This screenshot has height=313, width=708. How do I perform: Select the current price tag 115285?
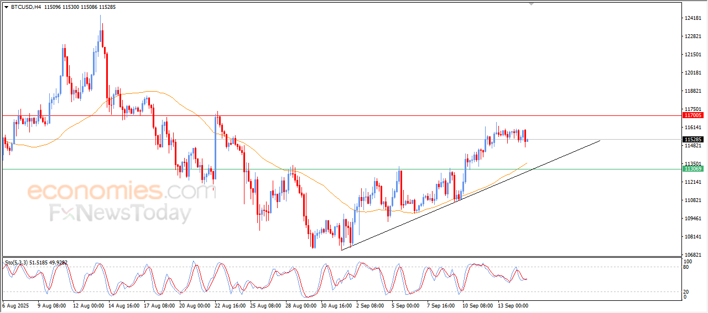693,140
